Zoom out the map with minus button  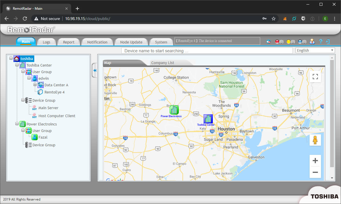[x=315, y=172]
